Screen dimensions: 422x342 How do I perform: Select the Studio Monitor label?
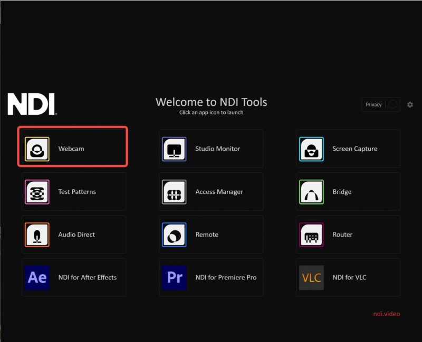coord(217,149)
